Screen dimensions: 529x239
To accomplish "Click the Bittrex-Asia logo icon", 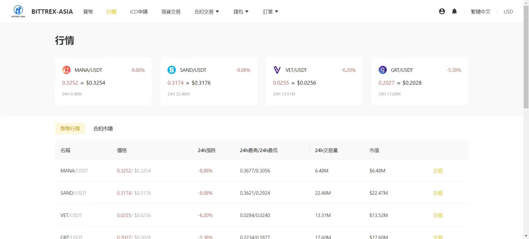I will tap(18, 11).
